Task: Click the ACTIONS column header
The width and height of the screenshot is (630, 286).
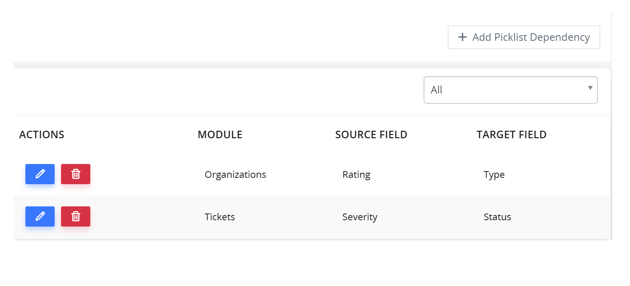Action: click(42, 135)
